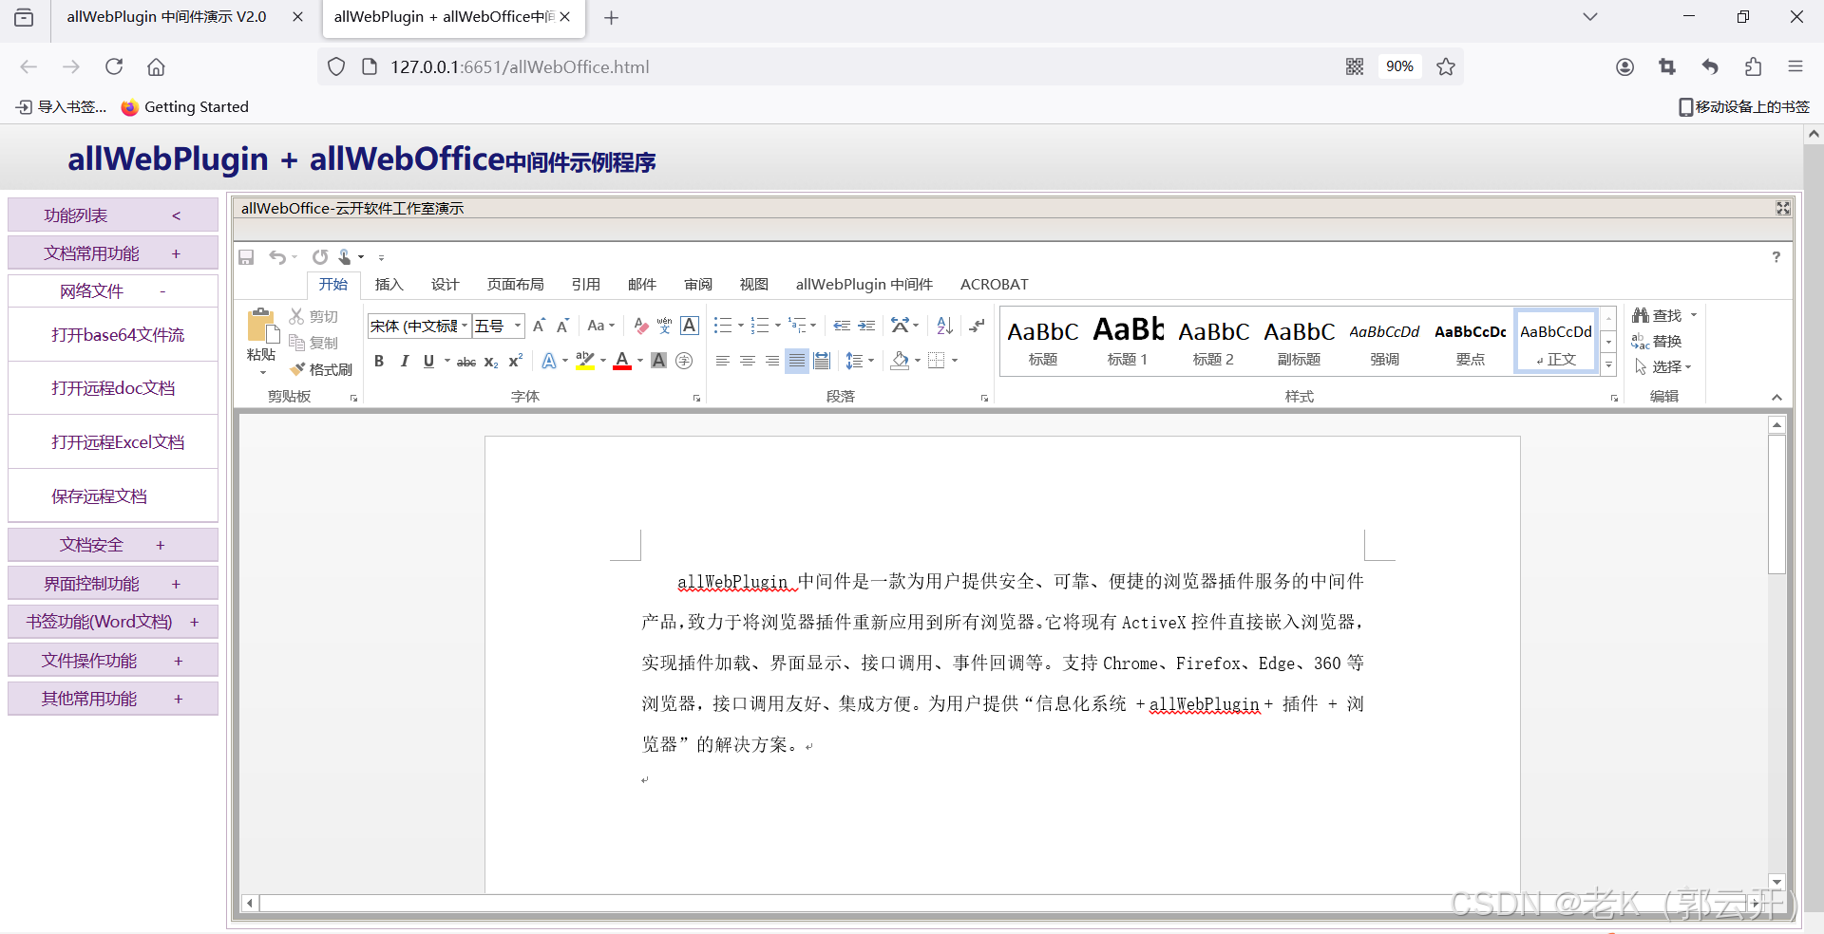The height and width of the screenshot is (934, 1824).
Task: Click the Save icon in quick access toolbar
Action: click(x=246, y=257)
